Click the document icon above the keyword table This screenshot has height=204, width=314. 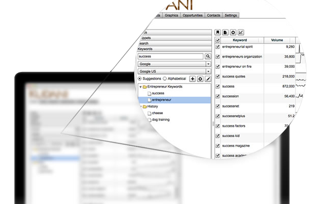[x=225, y=32]
